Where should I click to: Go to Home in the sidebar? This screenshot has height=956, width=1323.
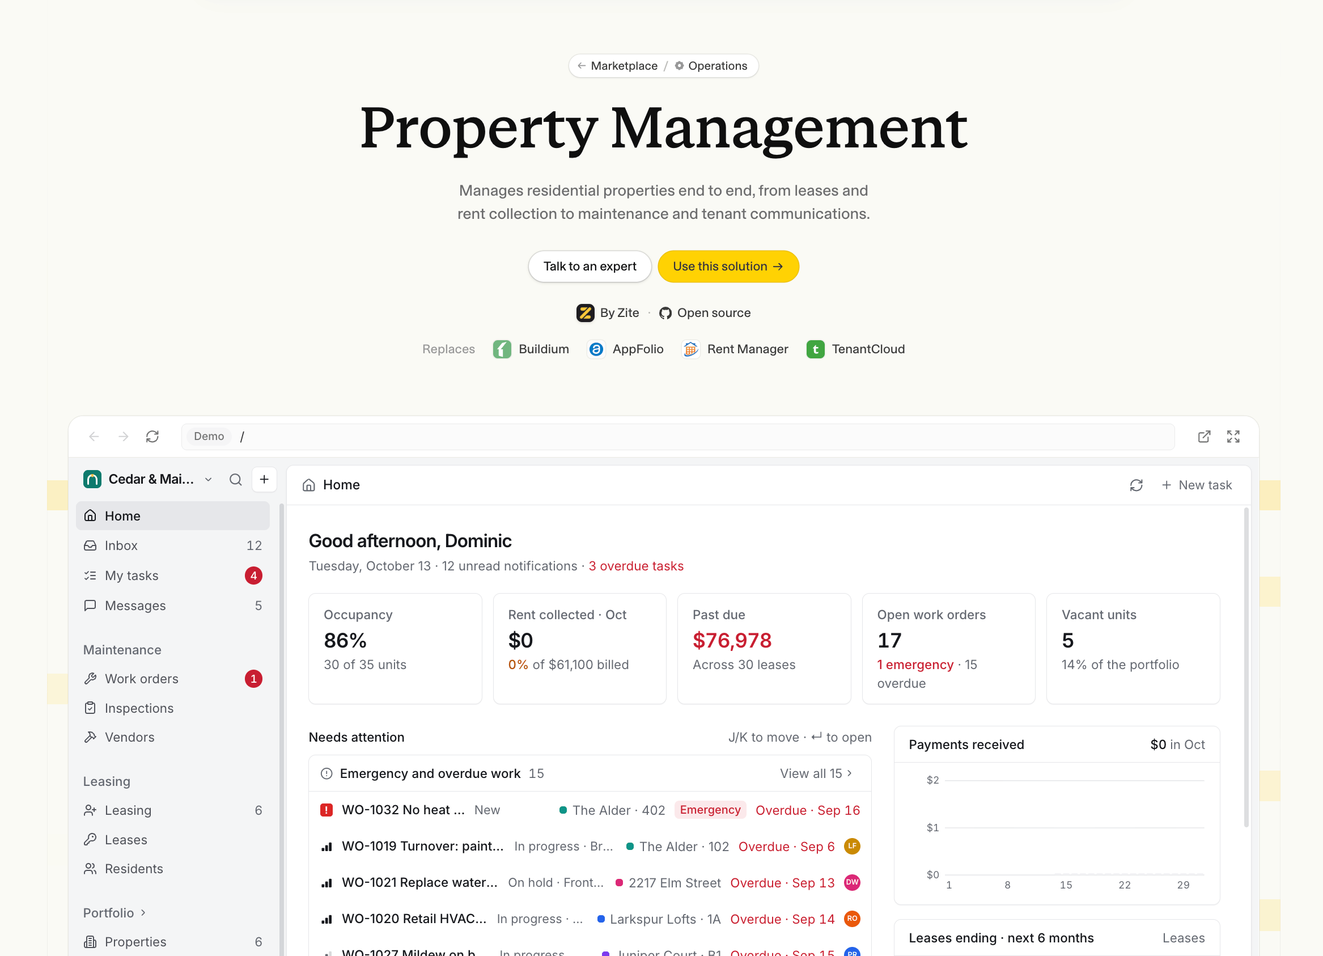coord(173,516)
